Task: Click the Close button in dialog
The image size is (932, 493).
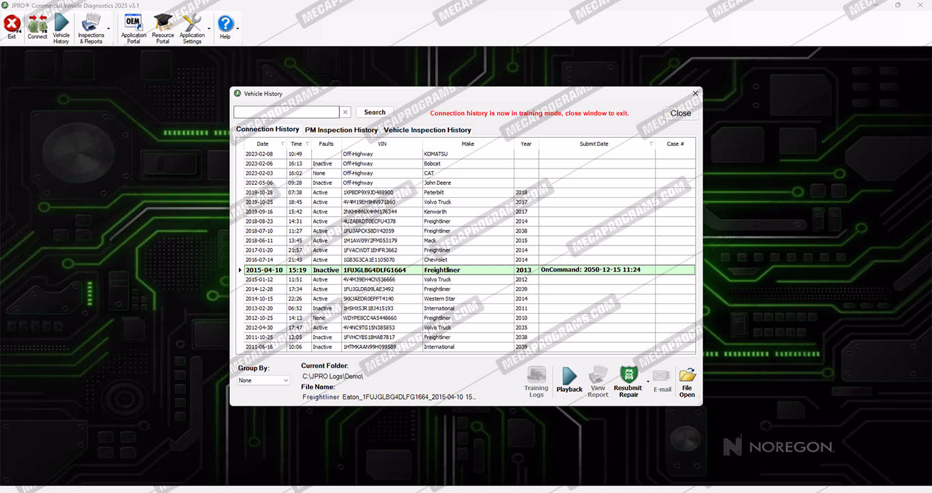Action: tap(680, 113)
